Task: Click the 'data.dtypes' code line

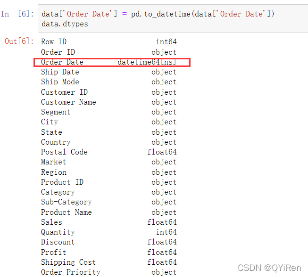Action: [x=65, y=24]
